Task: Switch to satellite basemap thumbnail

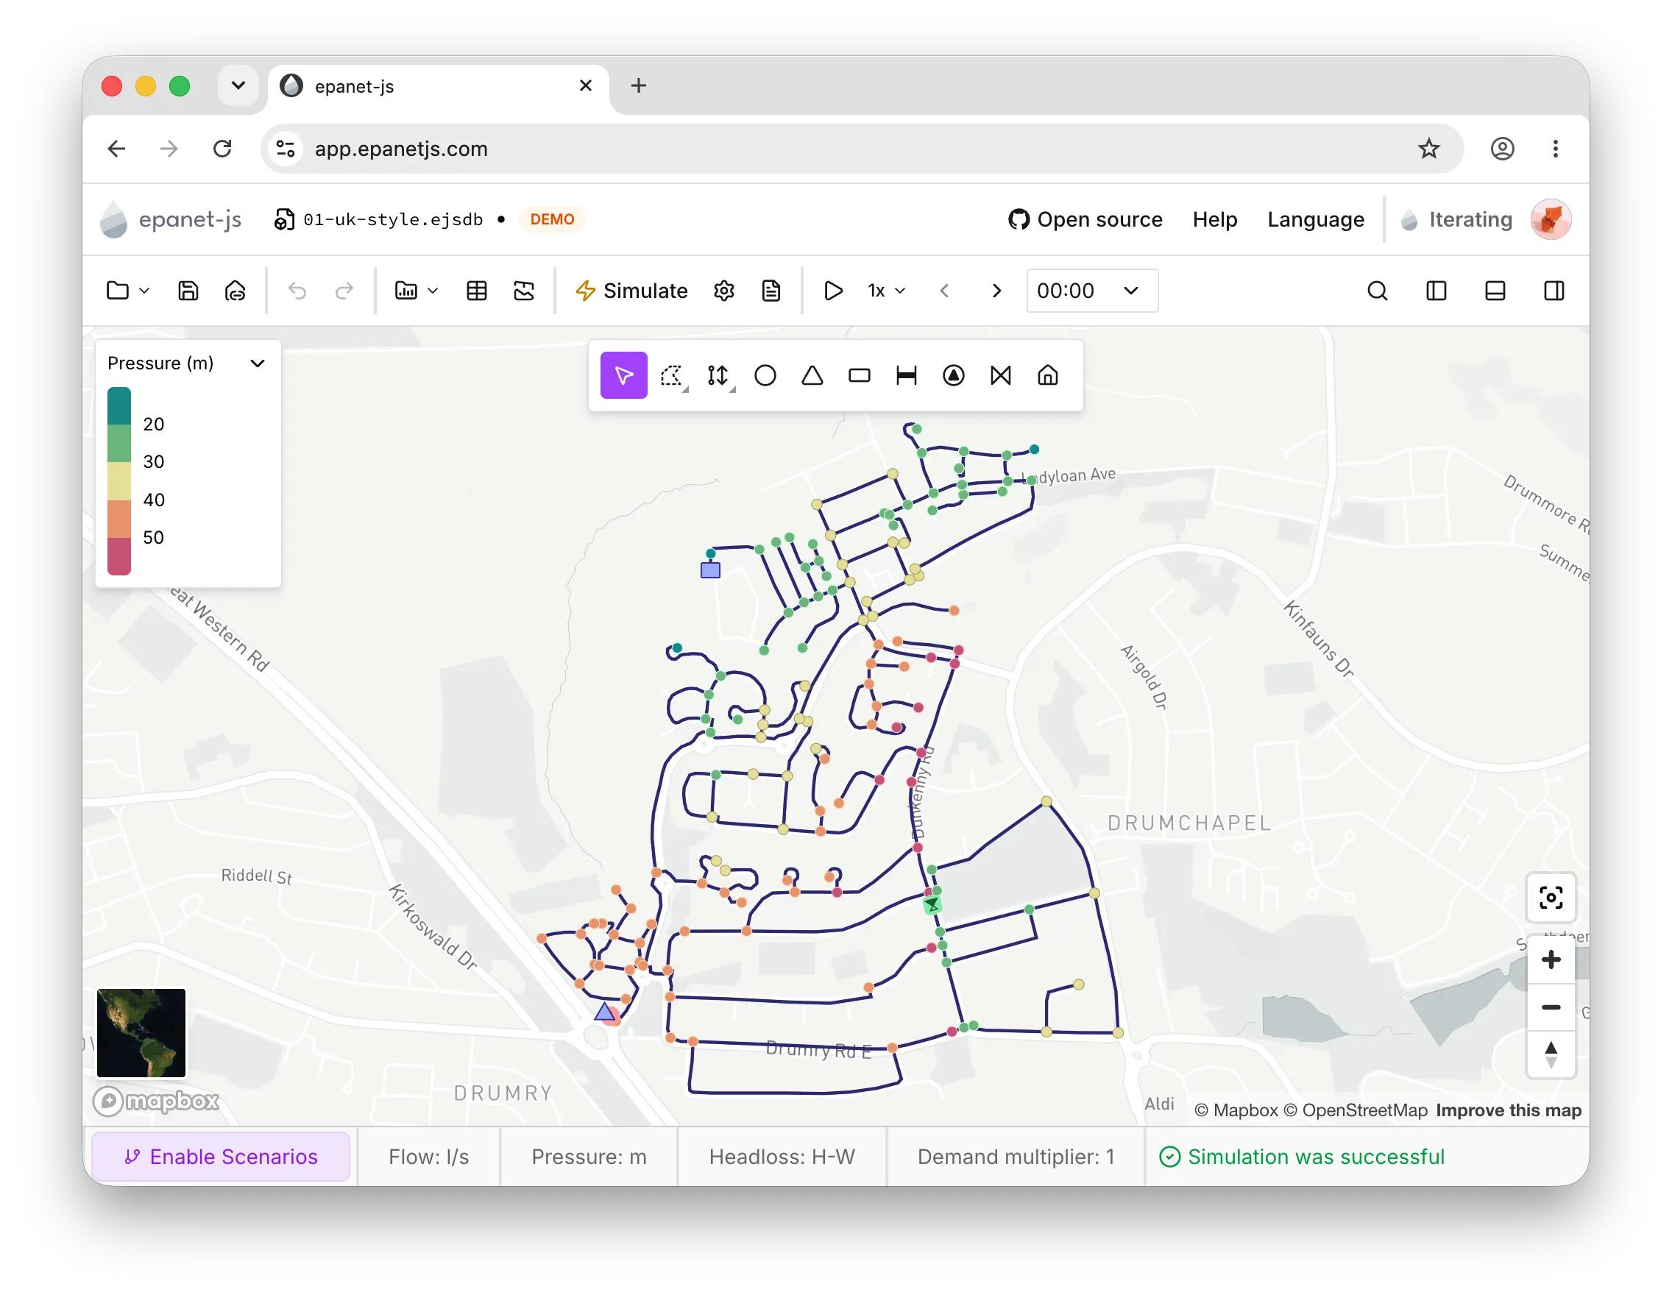Action: point(141,1032)
